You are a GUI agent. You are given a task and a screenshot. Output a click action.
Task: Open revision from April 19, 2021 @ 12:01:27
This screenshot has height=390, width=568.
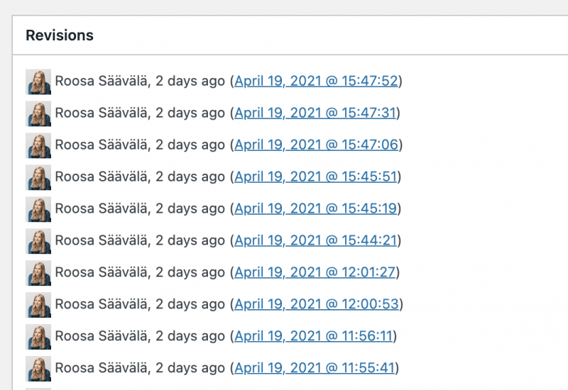coord(315,272)
